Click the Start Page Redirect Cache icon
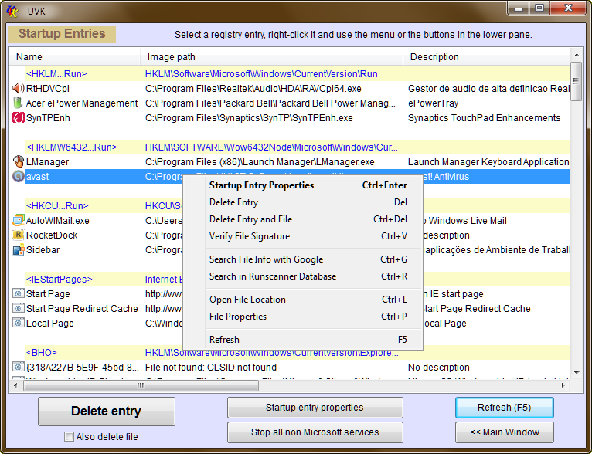Screen dimensions: 592x454 (18, 308)
